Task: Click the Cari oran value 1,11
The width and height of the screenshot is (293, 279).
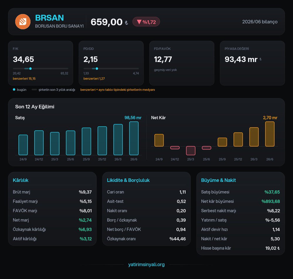Action: [183, 192]
